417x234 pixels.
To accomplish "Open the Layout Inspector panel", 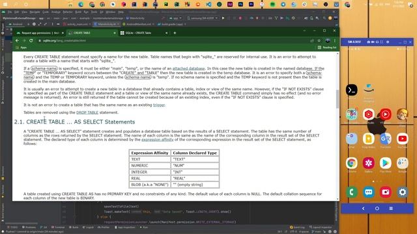I will (x=321, y=227).
